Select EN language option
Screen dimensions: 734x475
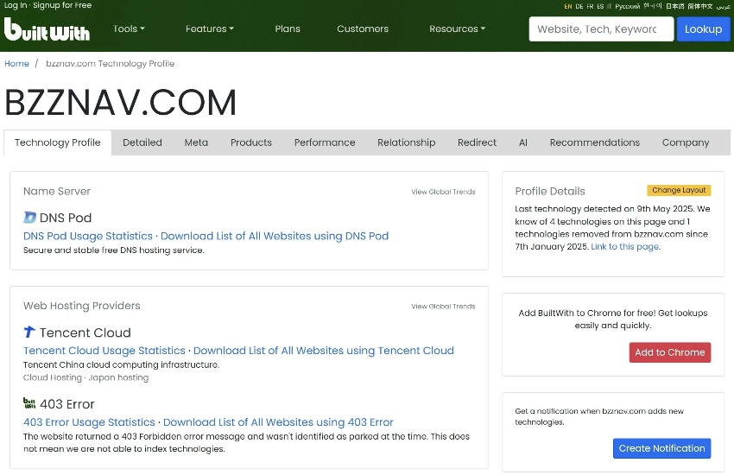pos(568,6)
